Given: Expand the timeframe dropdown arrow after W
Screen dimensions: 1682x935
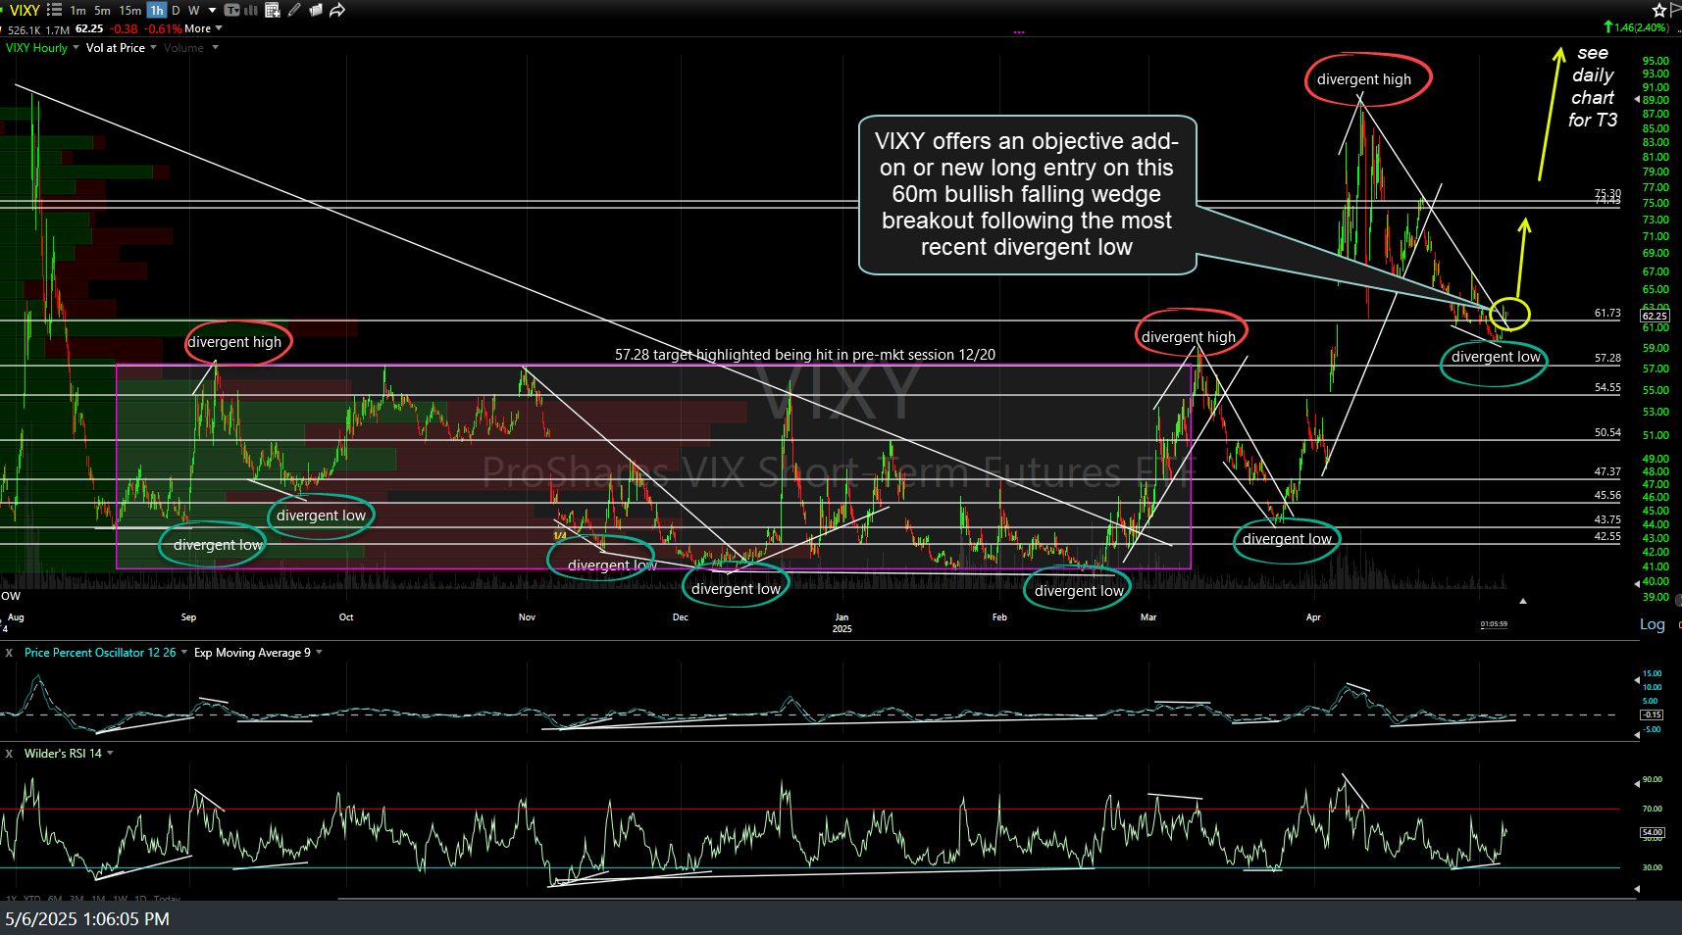Looking at the screenshot, I should click(212, 10).
